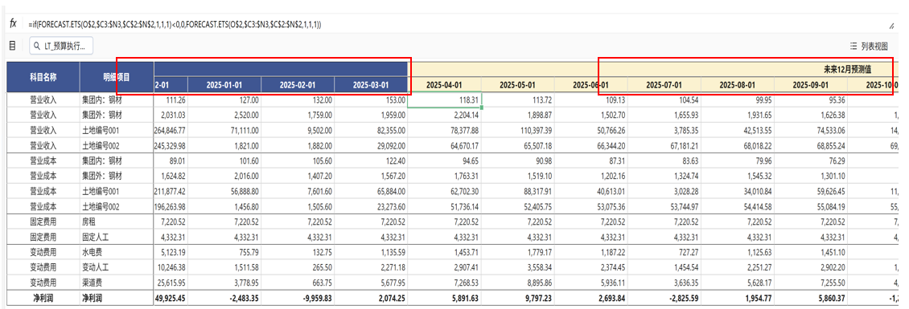This screenshot has width=909, height=309.
Task: Select 净利润 value 49,925.45
Action: [x=170, y=298]
